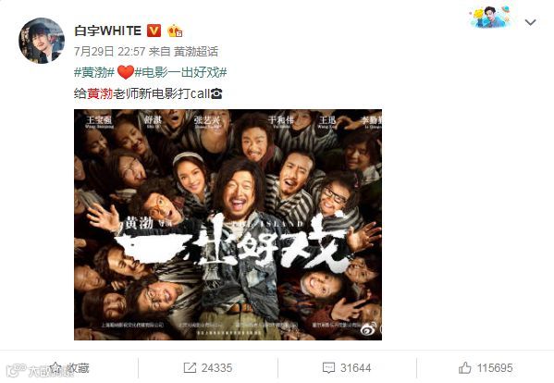Click the orange V verified badge
The width and height of the screenshot is (554, 383).
click(x=154, y=31)
